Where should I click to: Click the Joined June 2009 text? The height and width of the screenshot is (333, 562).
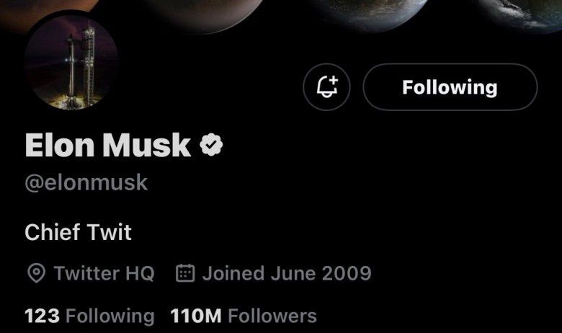coord(286,274)
